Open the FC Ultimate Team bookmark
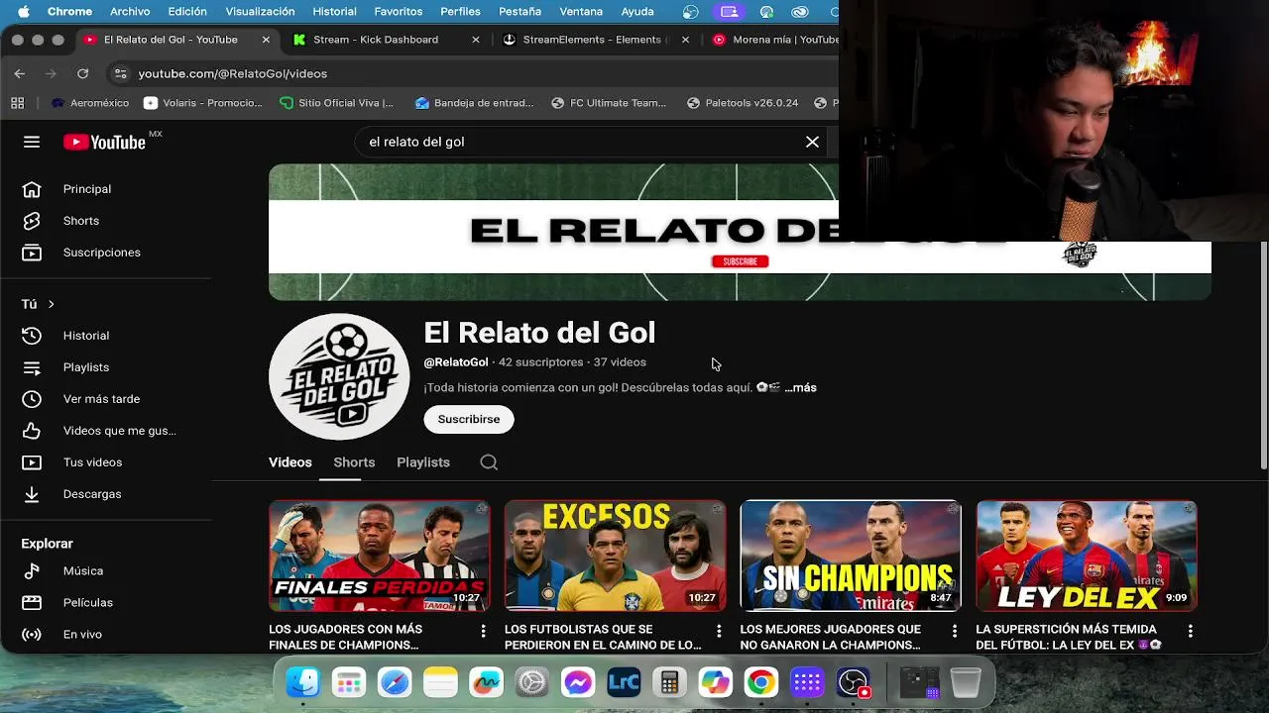This screenshot has height=713, width=1269. pyautogui.click(x=609, y=103)
